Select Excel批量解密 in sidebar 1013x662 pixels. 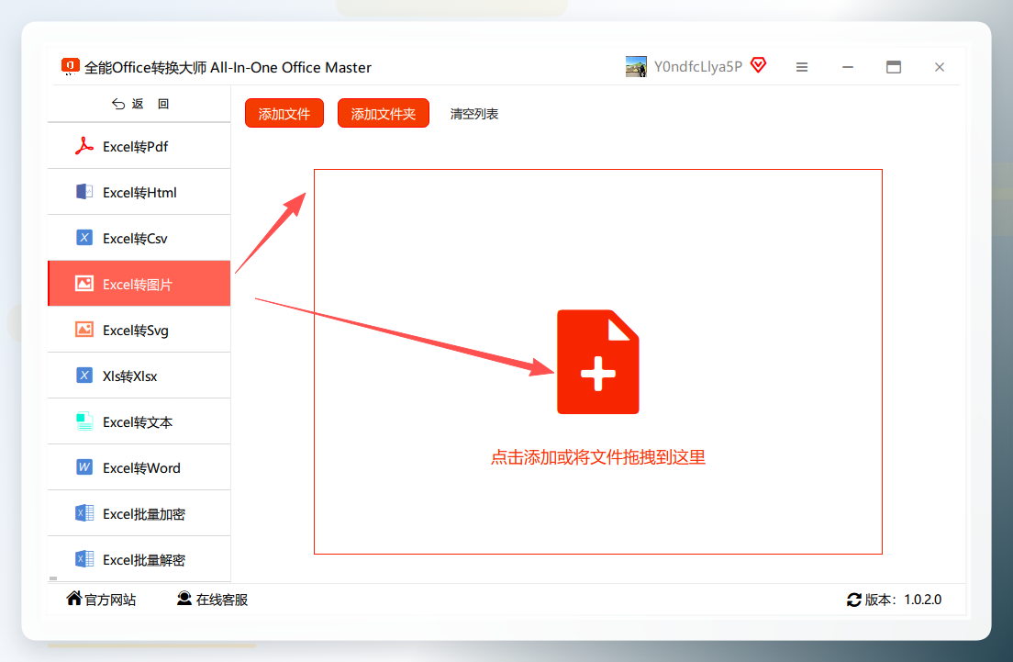click(139, 559)
